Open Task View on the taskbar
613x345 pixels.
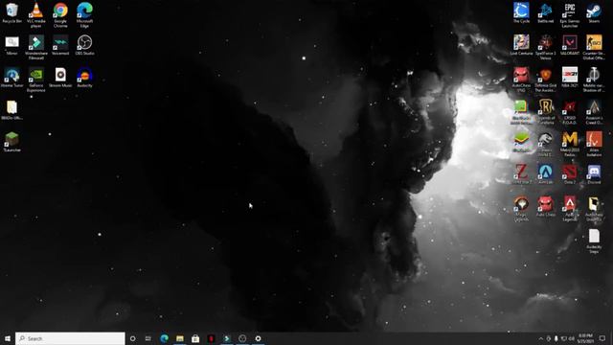click(x=148, y=338)
